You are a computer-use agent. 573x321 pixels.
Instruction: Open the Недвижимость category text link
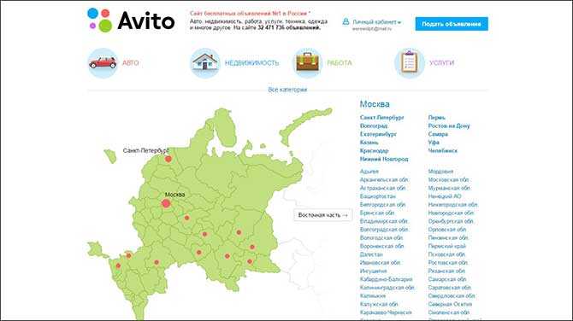pyautogui.click(x=251, y=63)
